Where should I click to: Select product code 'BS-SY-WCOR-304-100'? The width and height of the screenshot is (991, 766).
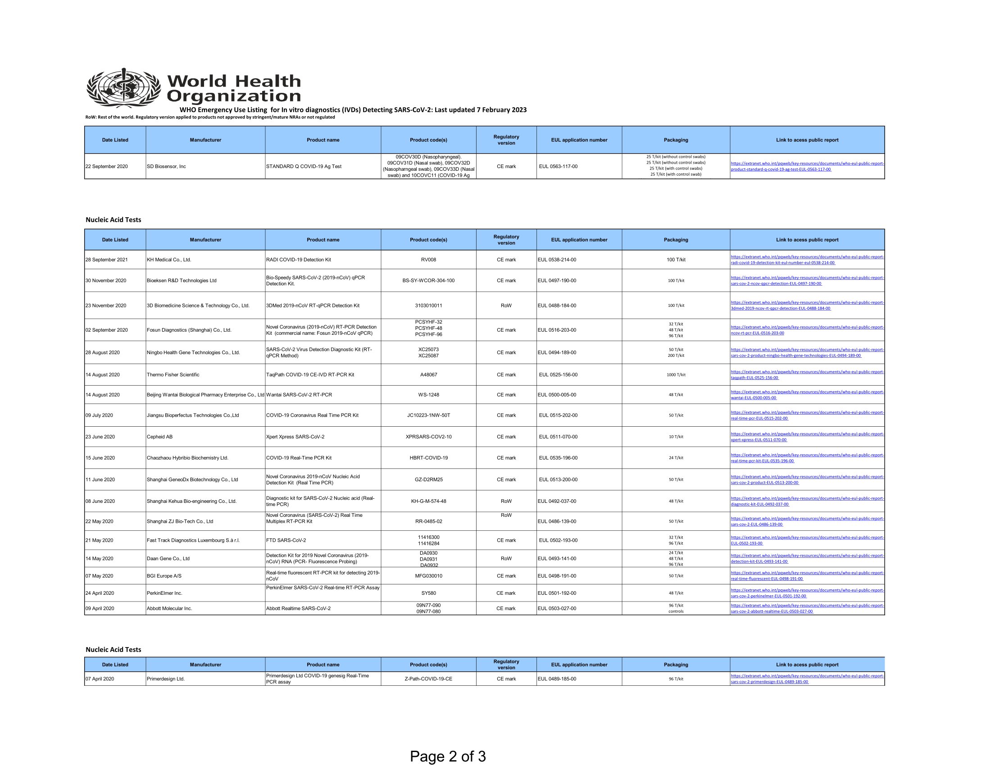428,280
